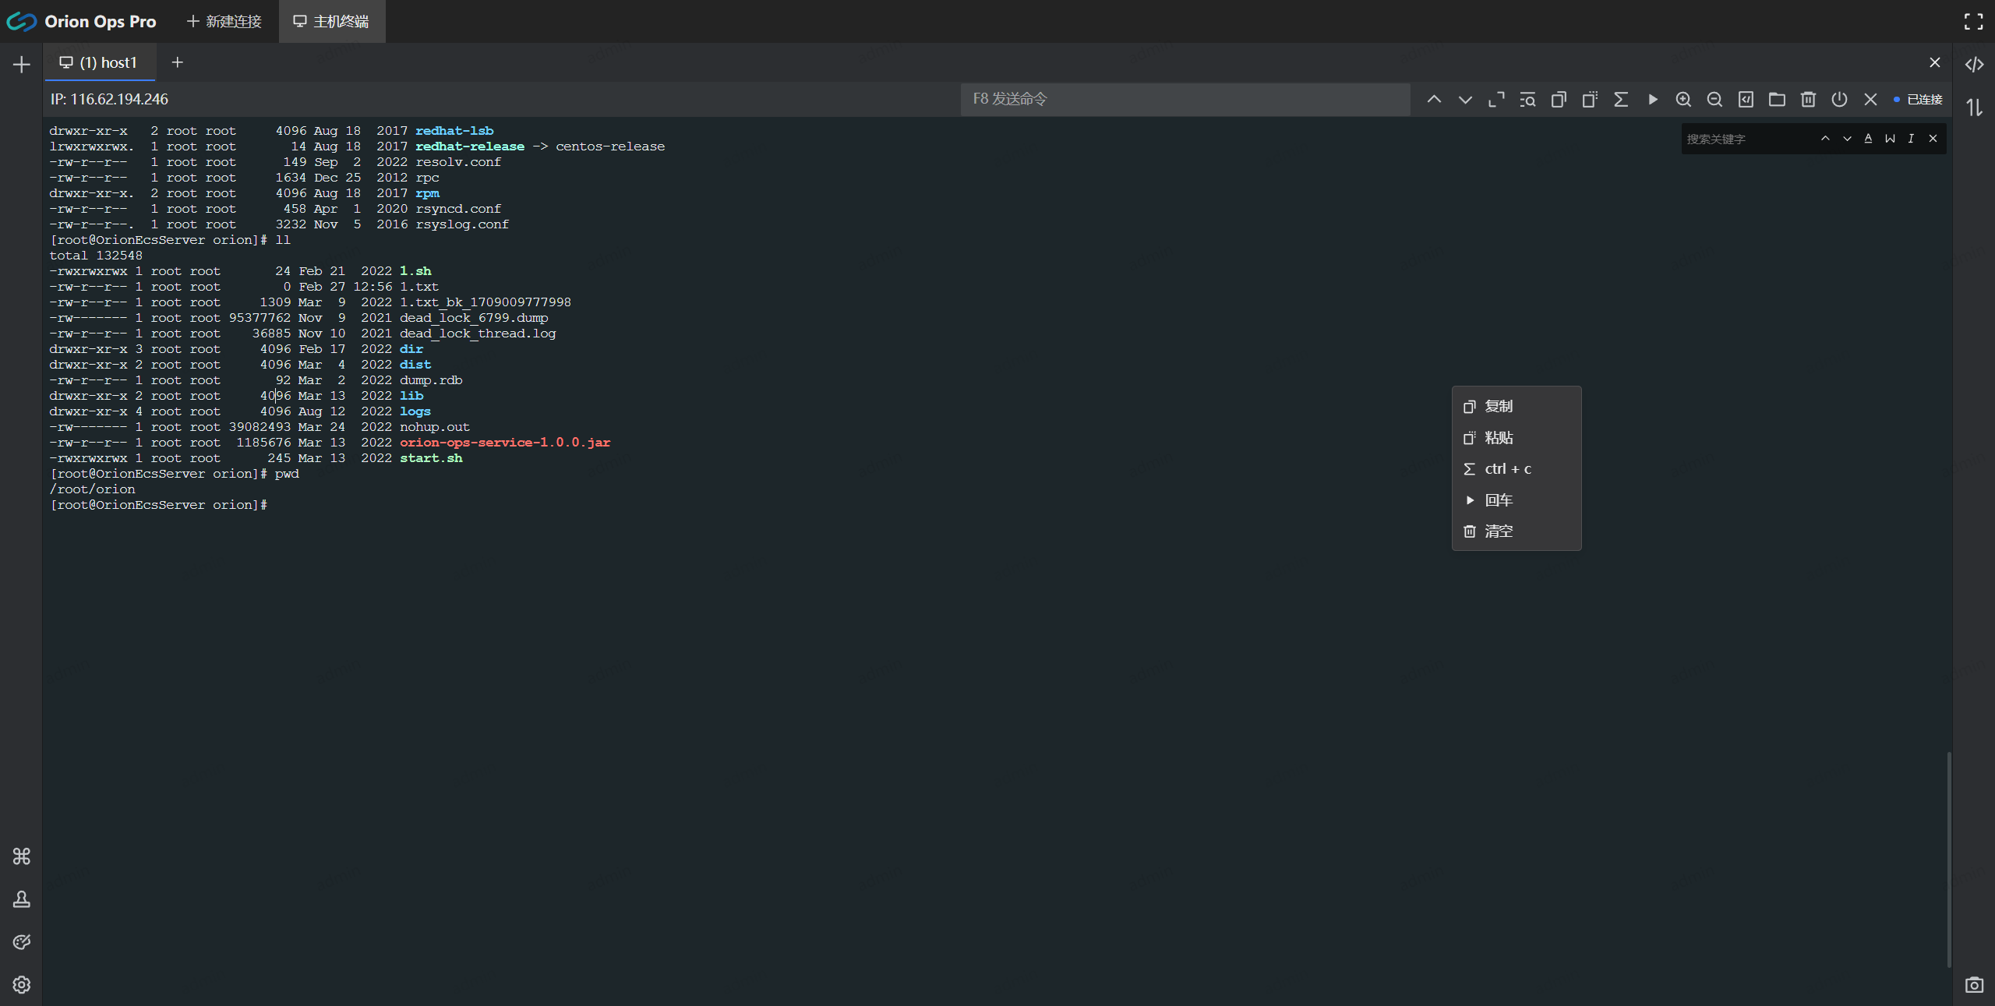
Task: Open the SFTP folder icon in the toolbar
Action: [1777, 99]
